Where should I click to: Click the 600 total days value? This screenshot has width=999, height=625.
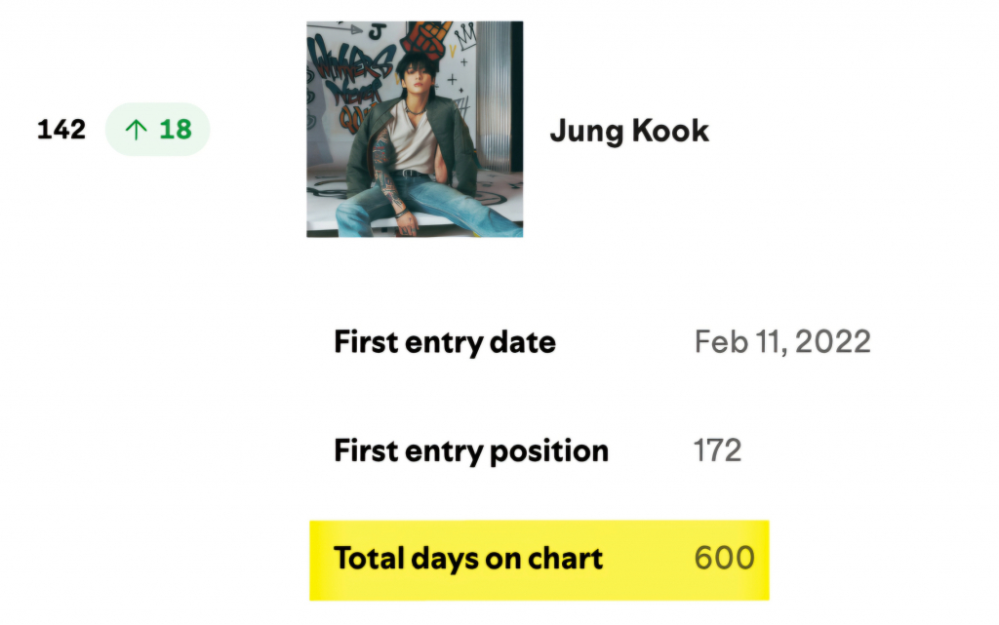coord(724,559)
